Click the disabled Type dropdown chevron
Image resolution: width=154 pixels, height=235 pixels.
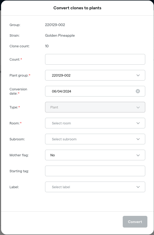(138, 107)
